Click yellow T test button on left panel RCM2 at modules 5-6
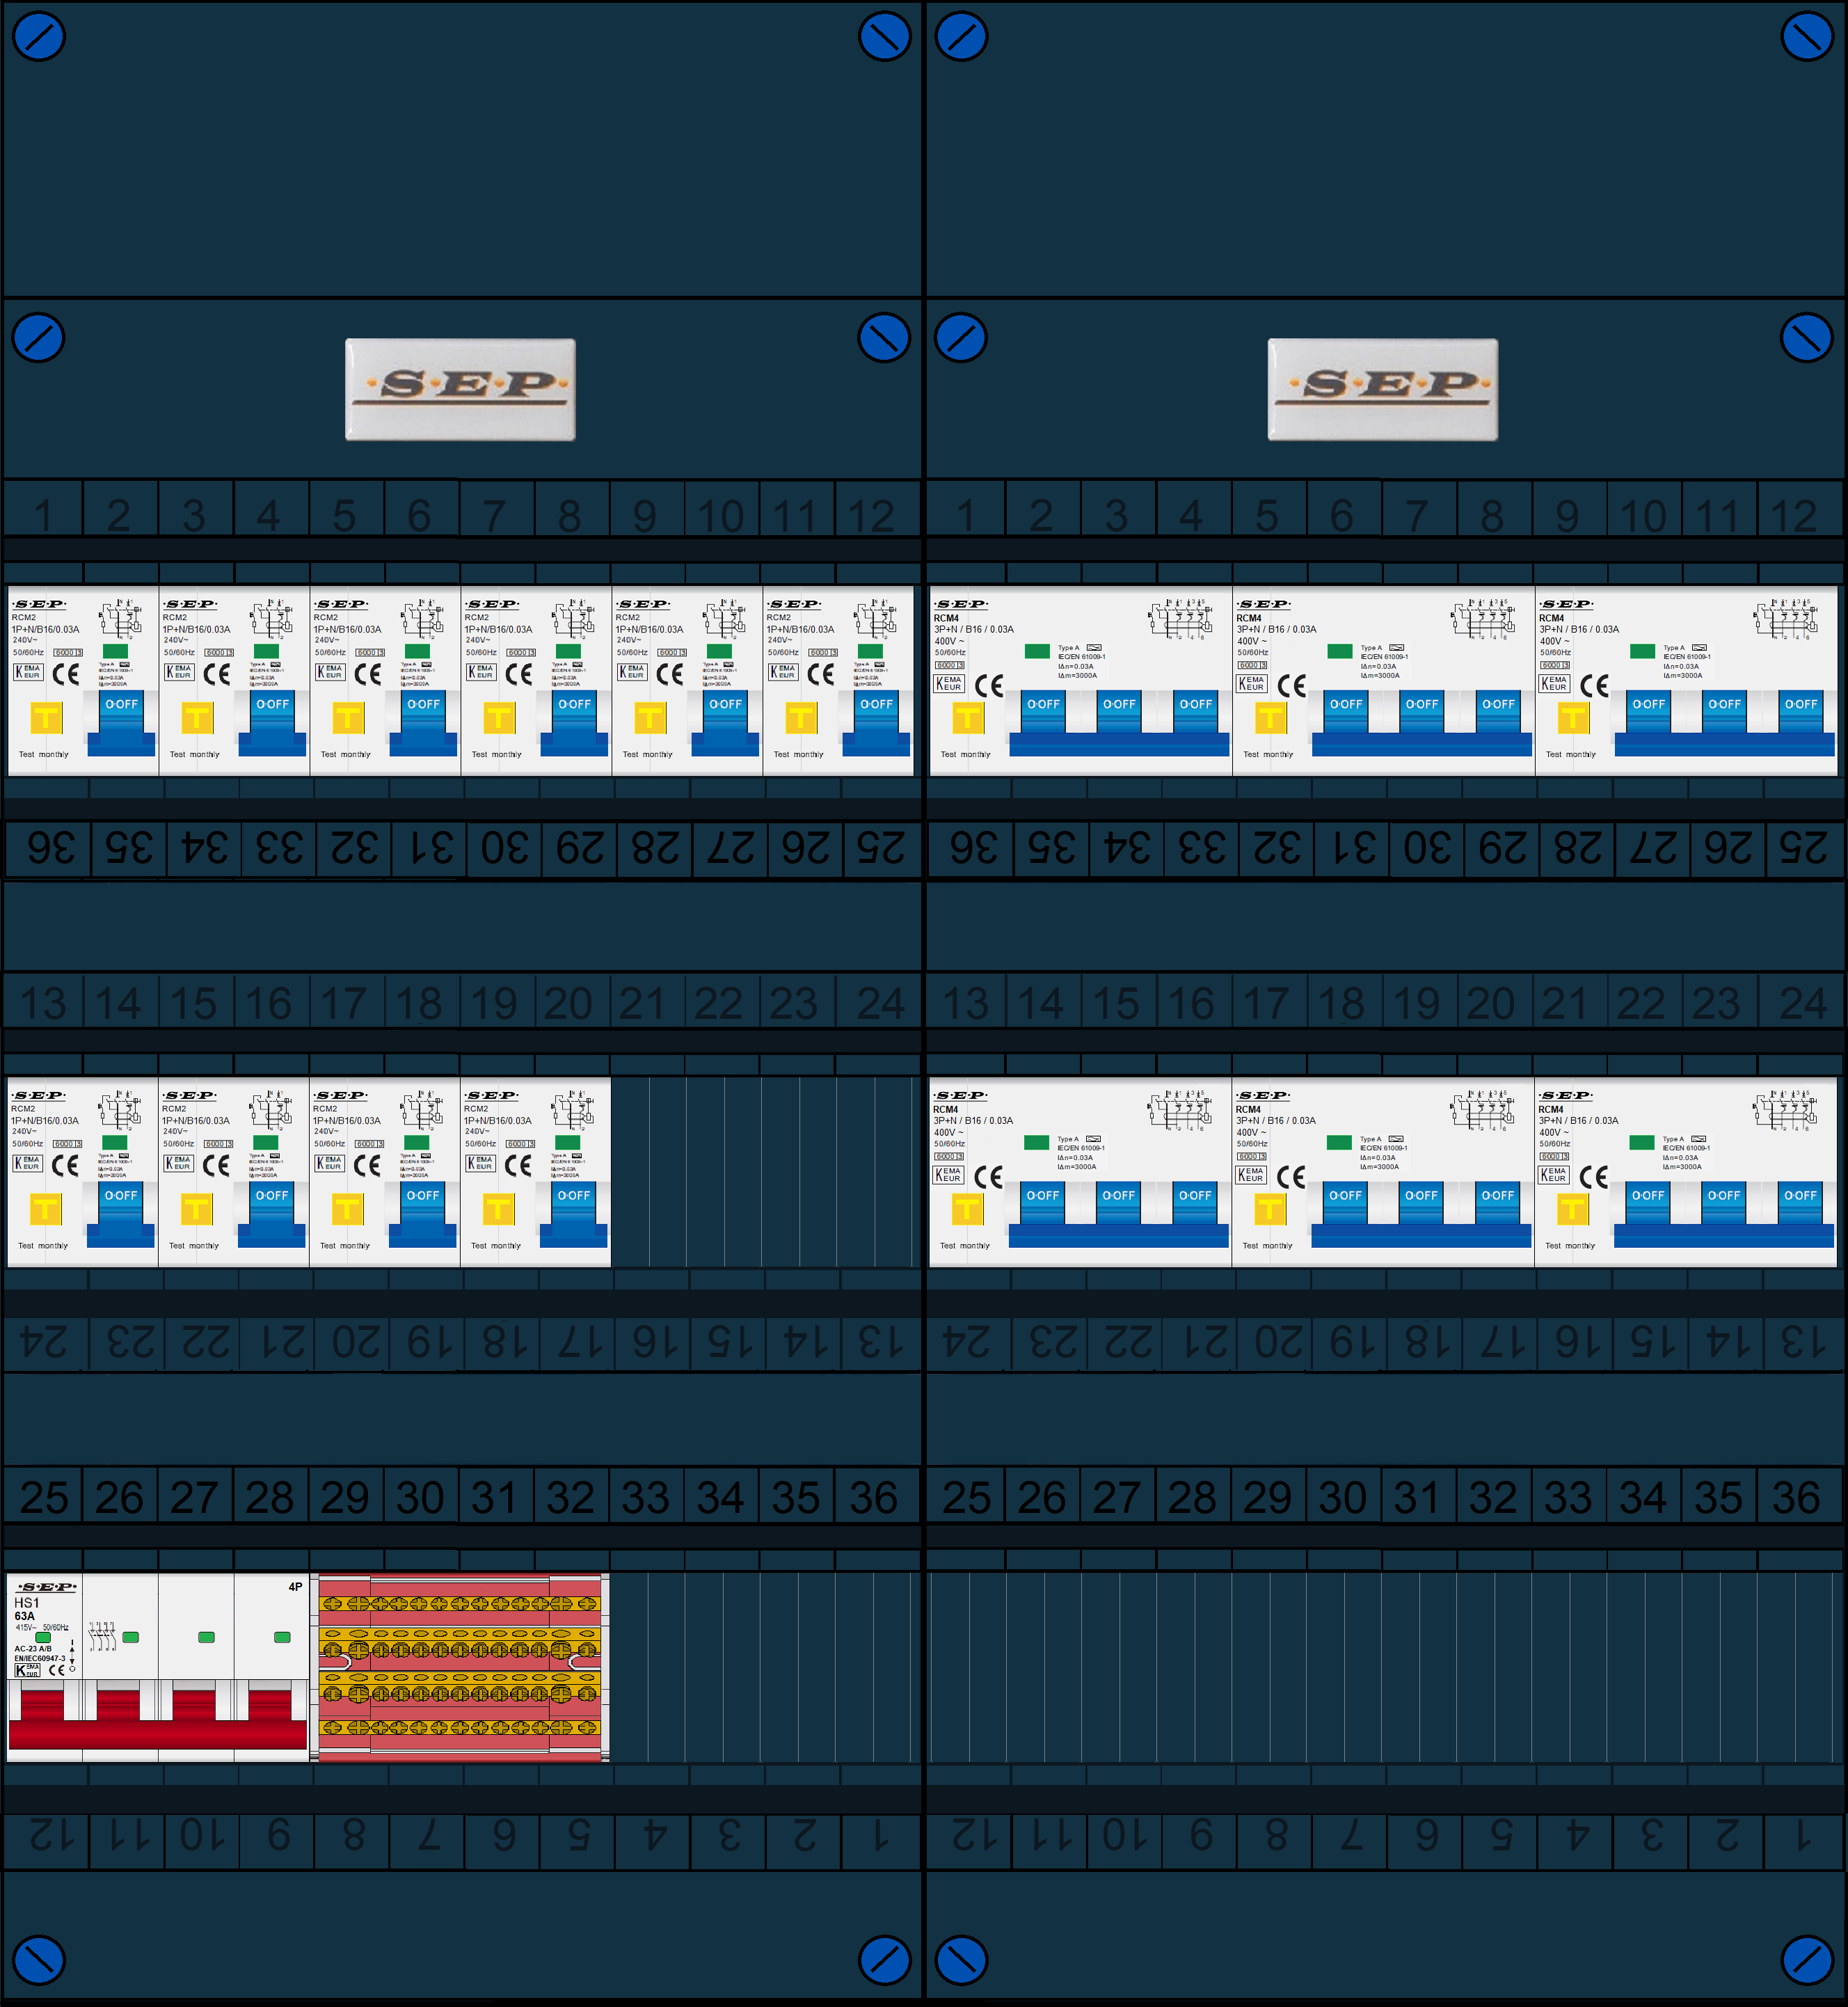This screenshot has width=1848, height=2007. pos(348,718)
